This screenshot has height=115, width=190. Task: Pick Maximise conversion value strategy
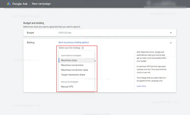point(77,70)
